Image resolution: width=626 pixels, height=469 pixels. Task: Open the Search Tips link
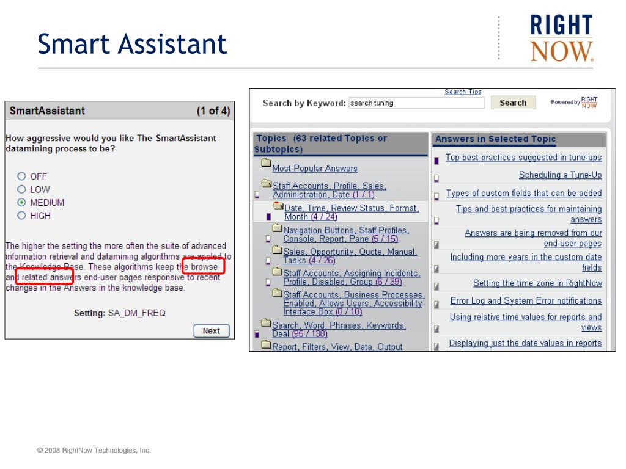463,92
